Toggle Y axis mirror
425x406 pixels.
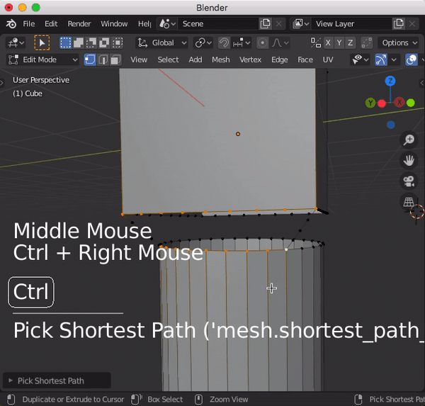[x=339, y=43]
